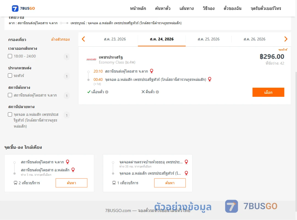The height and width of the screenshot is (220, 297).
Task: Click ห่าง 38 กม. จากจุดที่เลือก distance note
Action: (135, 166)
